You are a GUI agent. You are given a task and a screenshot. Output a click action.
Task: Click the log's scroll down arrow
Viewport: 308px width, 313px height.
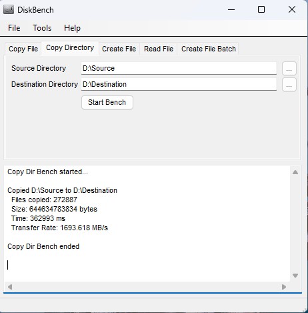click(295, 276)
